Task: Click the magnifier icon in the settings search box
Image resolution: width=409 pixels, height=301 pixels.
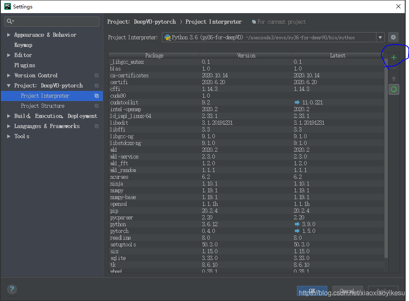Action: coord(9,21)
